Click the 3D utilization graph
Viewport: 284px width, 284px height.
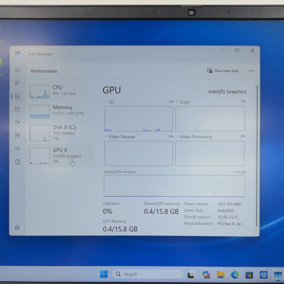coord(138,119)
